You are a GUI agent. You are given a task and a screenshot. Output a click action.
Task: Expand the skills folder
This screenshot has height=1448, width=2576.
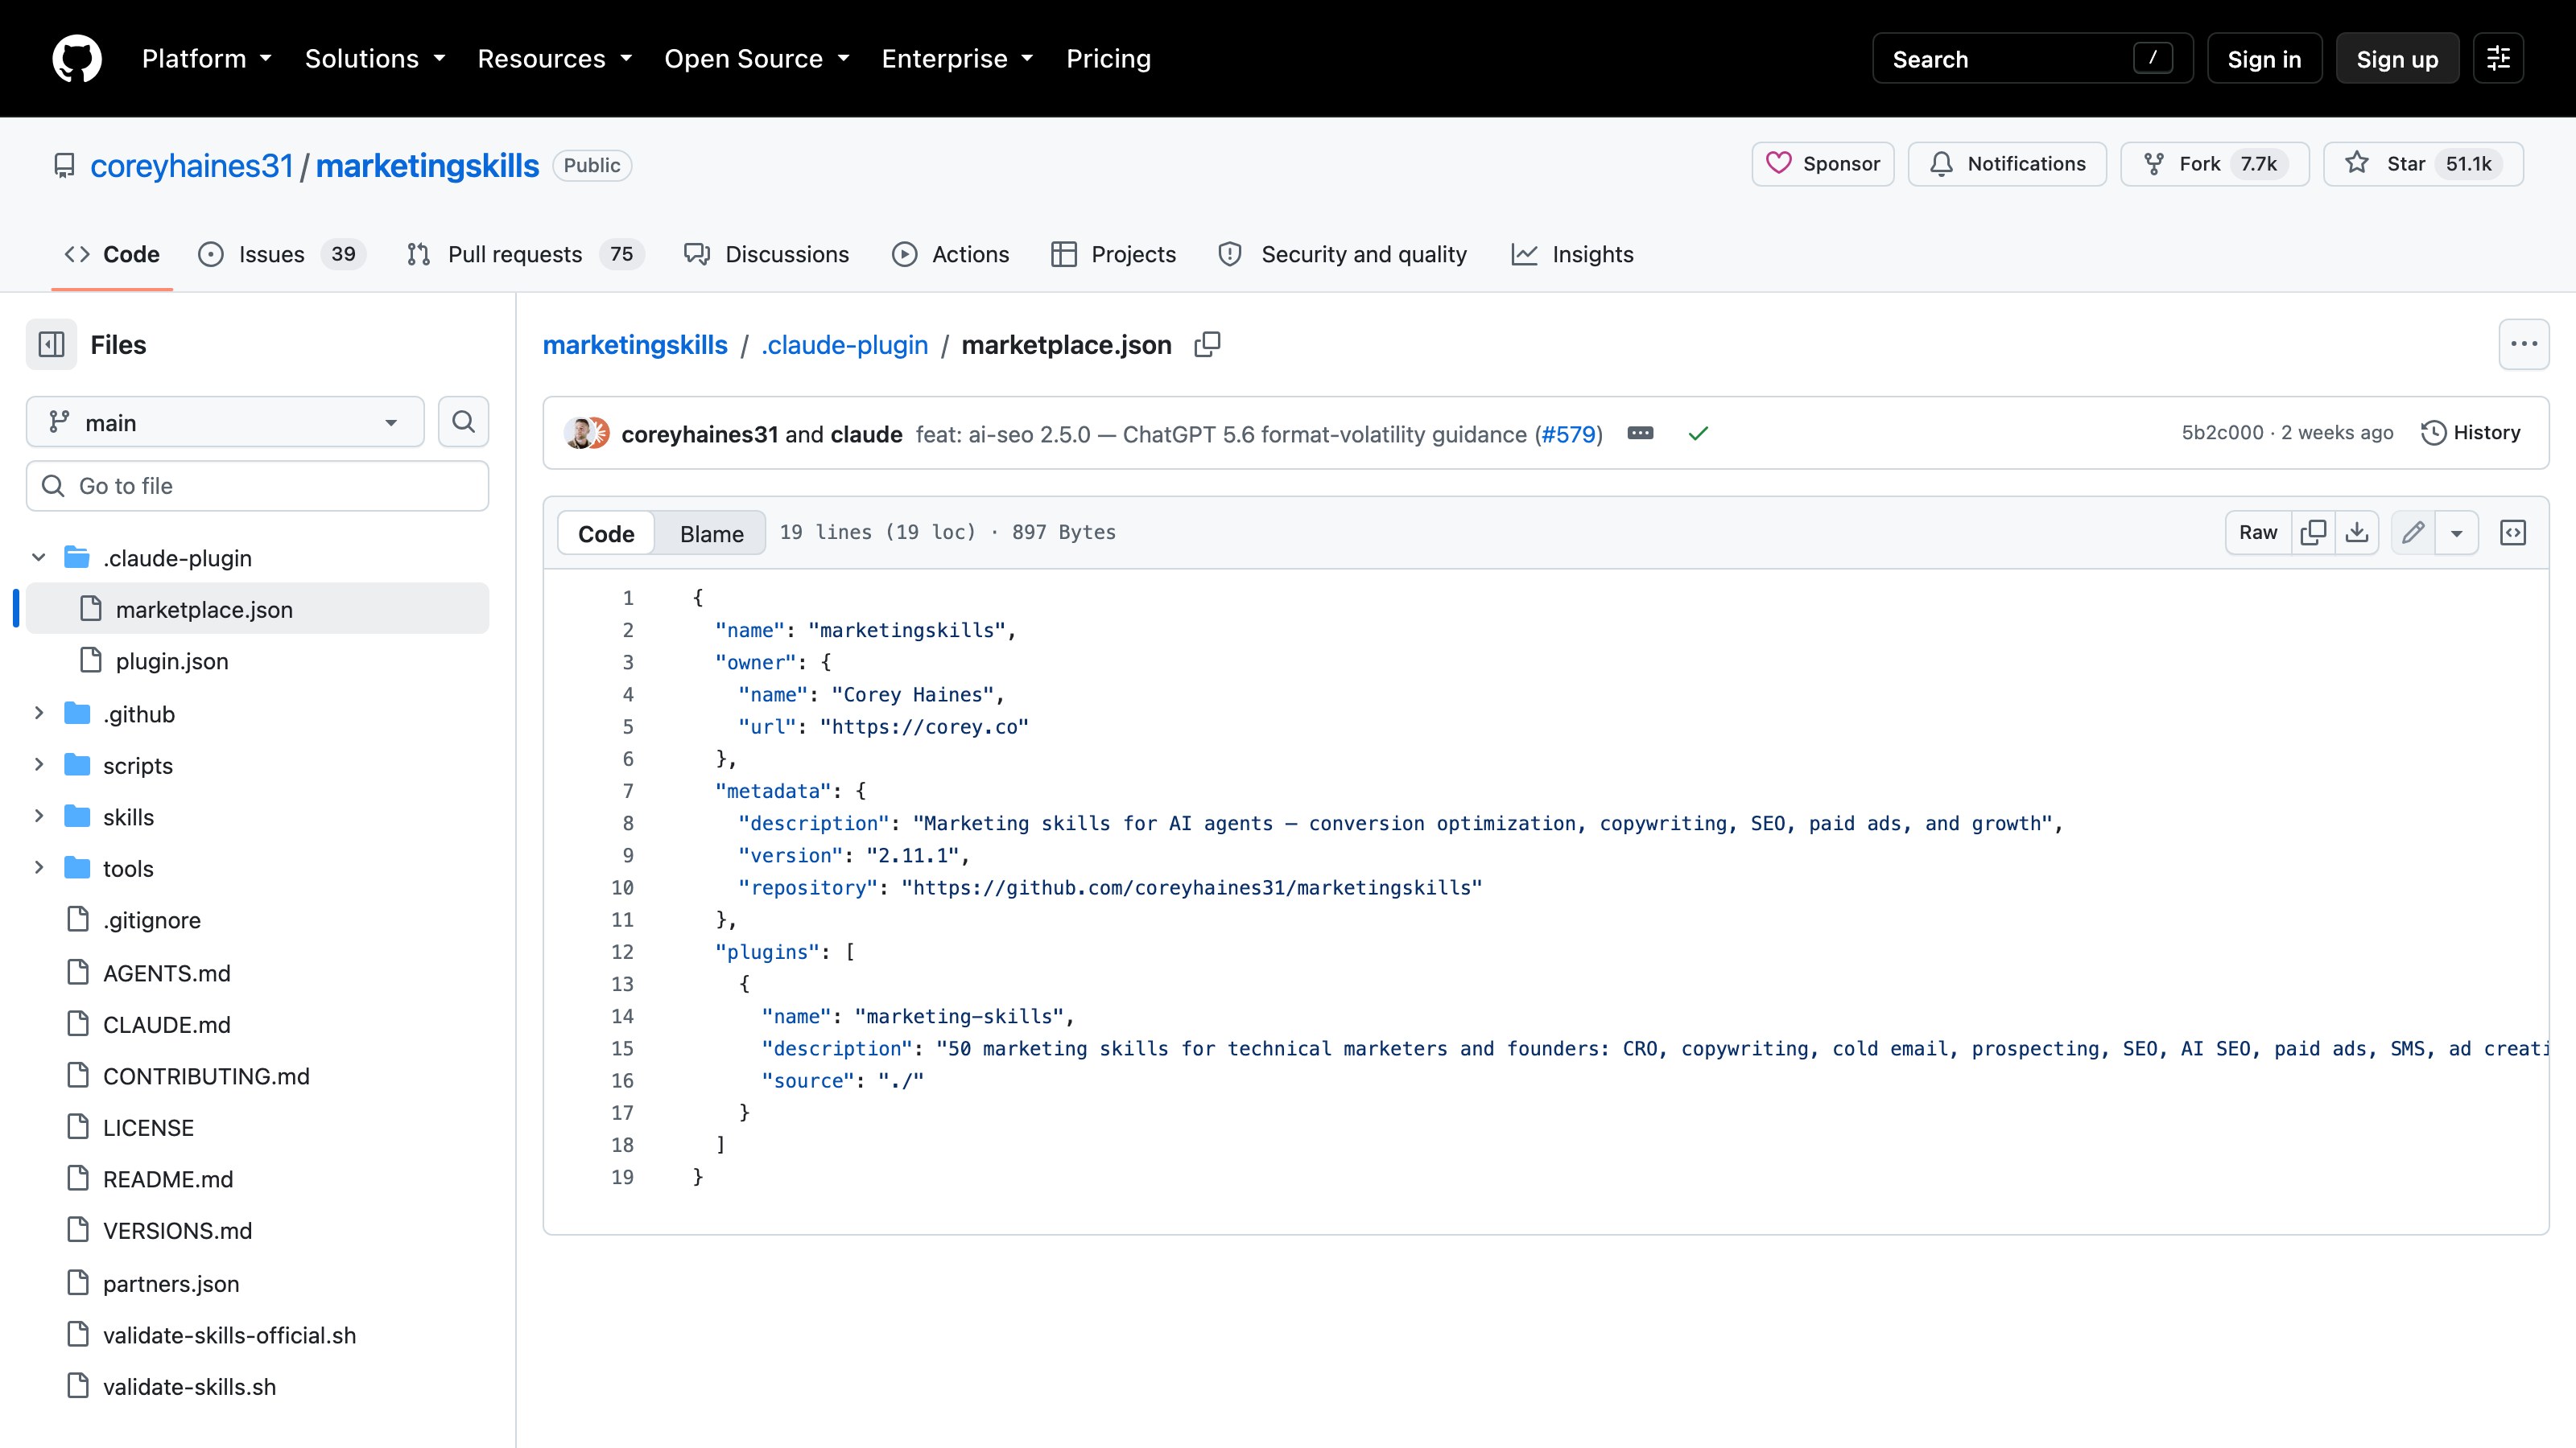point(39,817)
